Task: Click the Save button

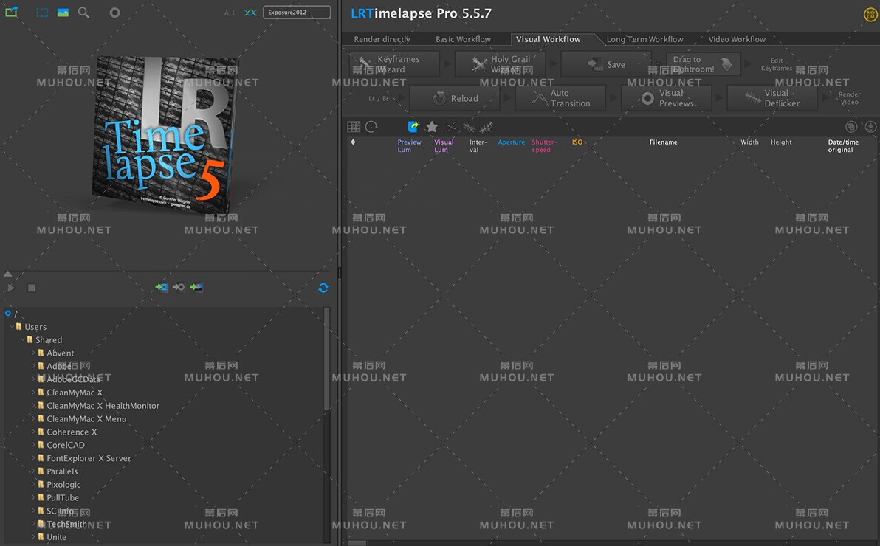Action: click(x=606, y=64)
